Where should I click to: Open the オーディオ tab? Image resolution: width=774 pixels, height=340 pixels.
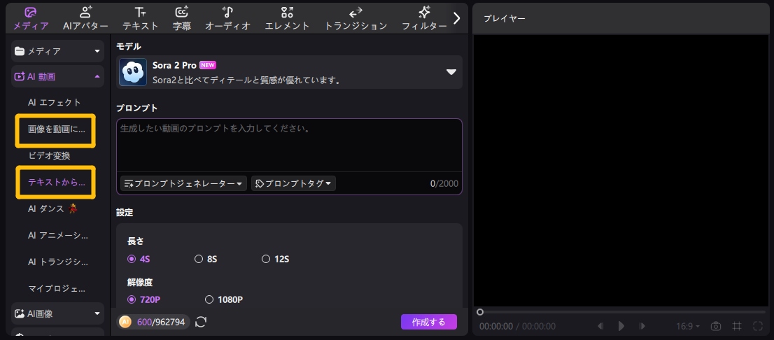(x=227, y=19)
